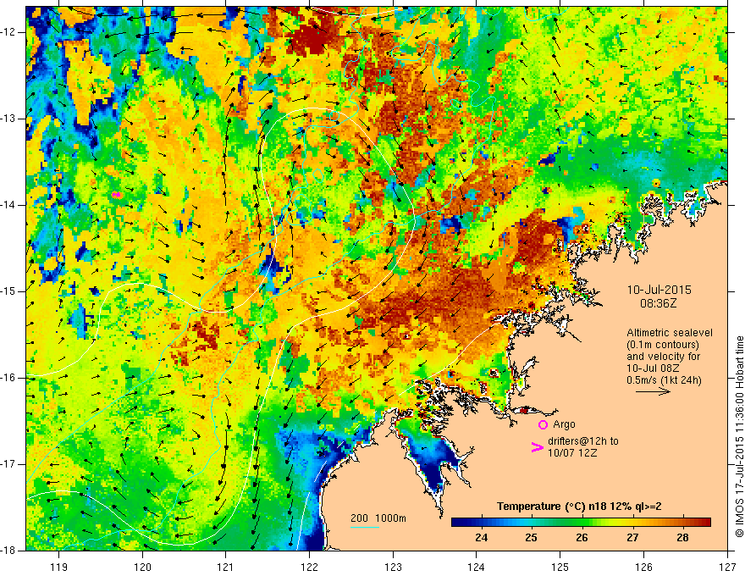Screen dimensions: 745x576
Task: Click the cyan 200m depth contour legend line
Action: 365,527
